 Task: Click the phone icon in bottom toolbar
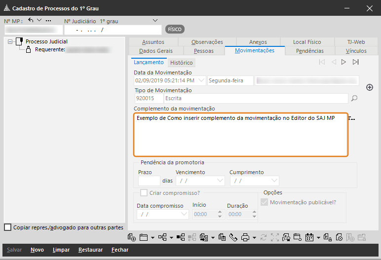[x=233, y=237]
